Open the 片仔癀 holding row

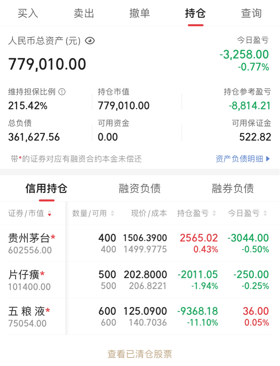[140, 280]
